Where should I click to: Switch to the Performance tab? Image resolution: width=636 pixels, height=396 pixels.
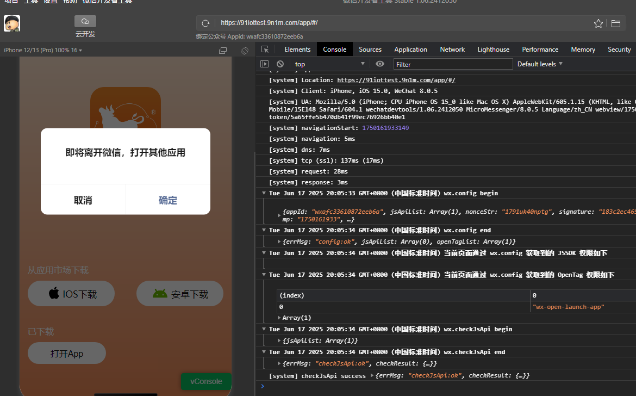coord(540,49)
